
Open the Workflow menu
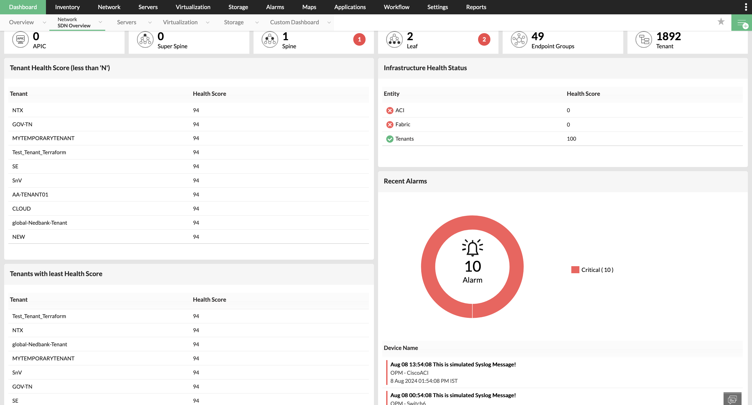tap(396, 7)
